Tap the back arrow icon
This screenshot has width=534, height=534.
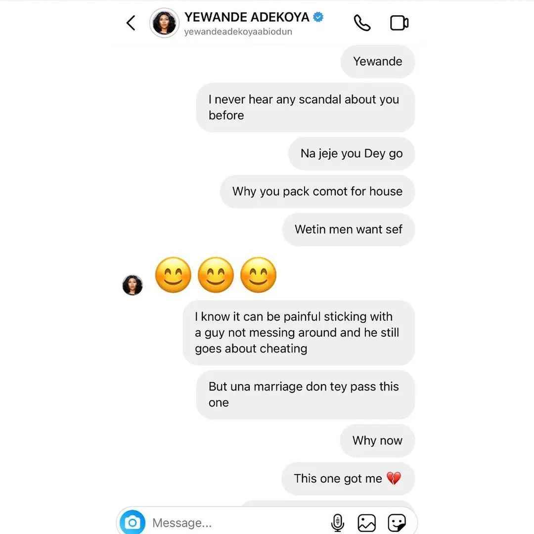[131, 23]
